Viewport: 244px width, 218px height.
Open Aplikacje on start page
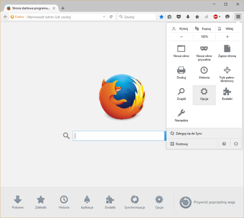(87, 202)
